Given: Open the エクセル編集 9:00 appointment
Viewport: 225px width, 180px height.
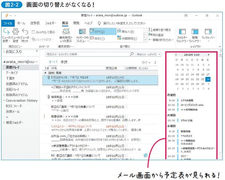Looking at the screenshot, I should click(x=187, y=100).
